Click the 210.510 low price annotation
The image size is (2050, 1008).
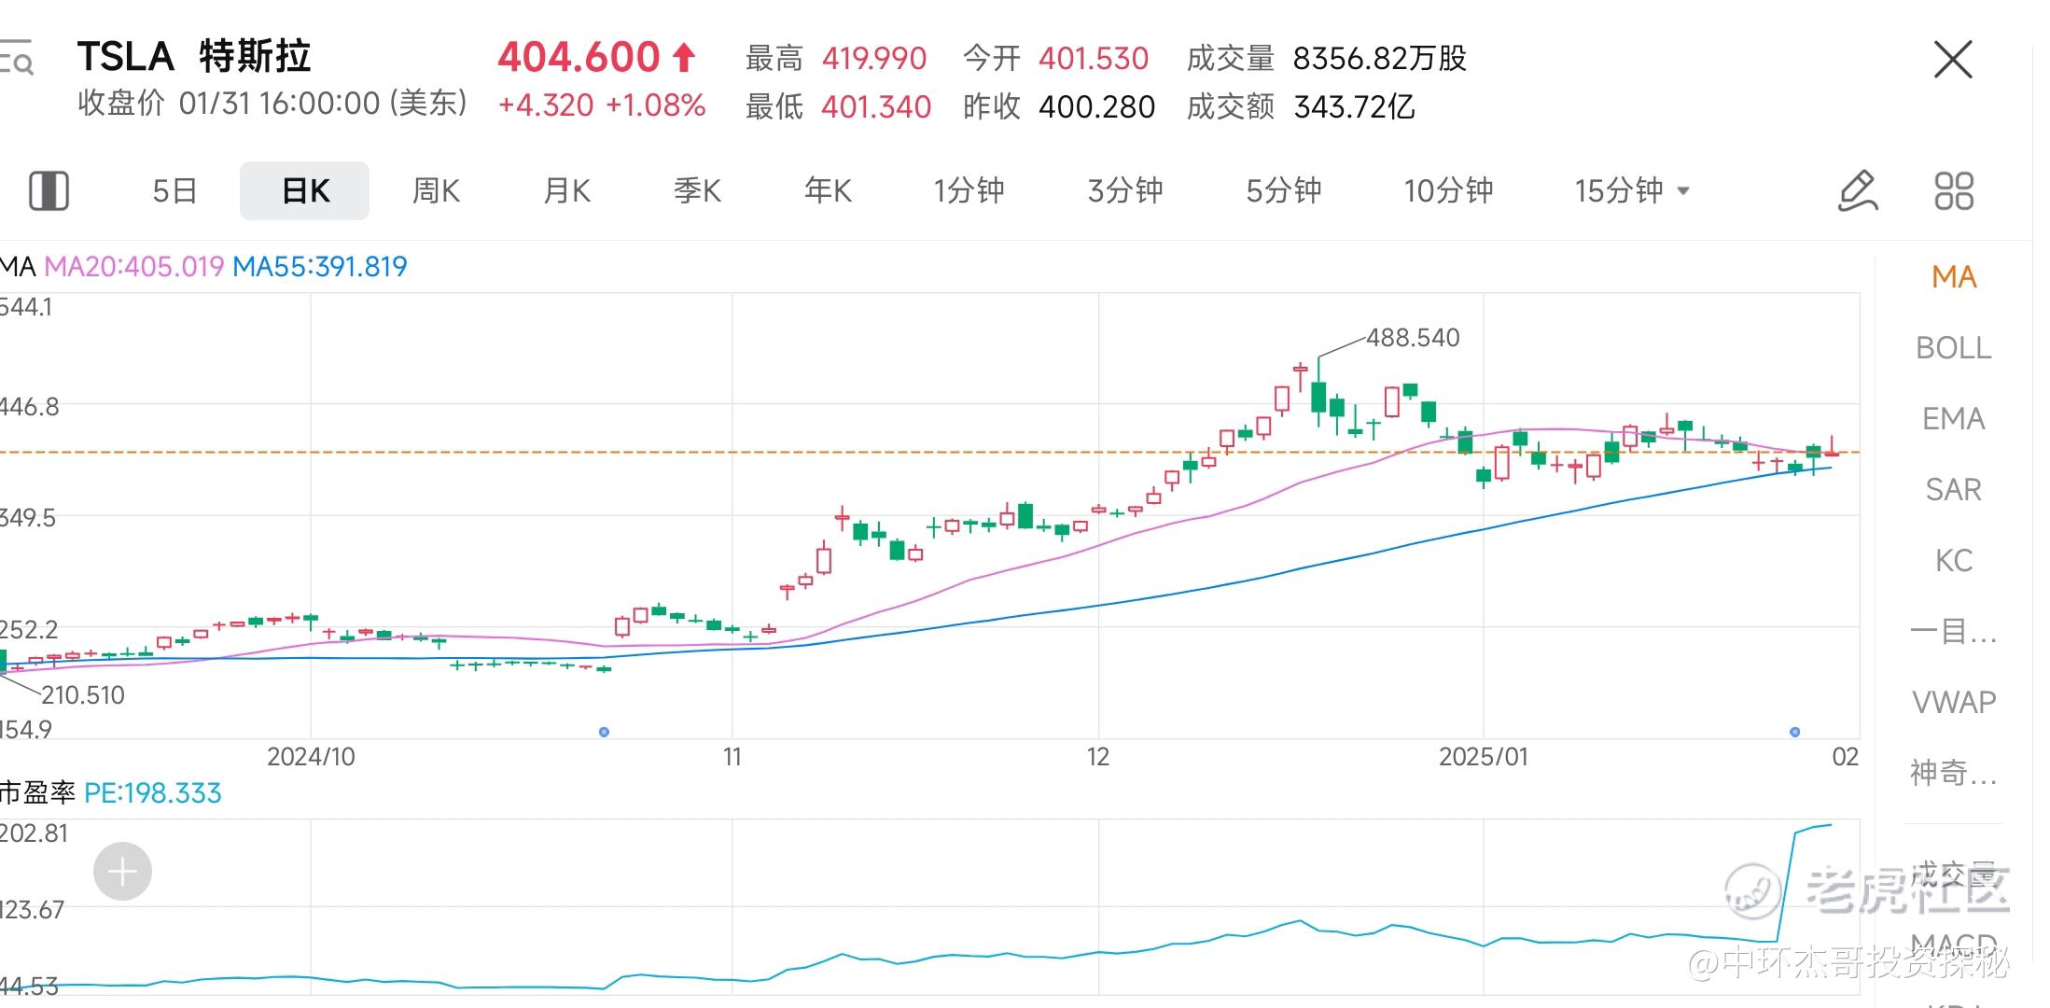point(82,695)
